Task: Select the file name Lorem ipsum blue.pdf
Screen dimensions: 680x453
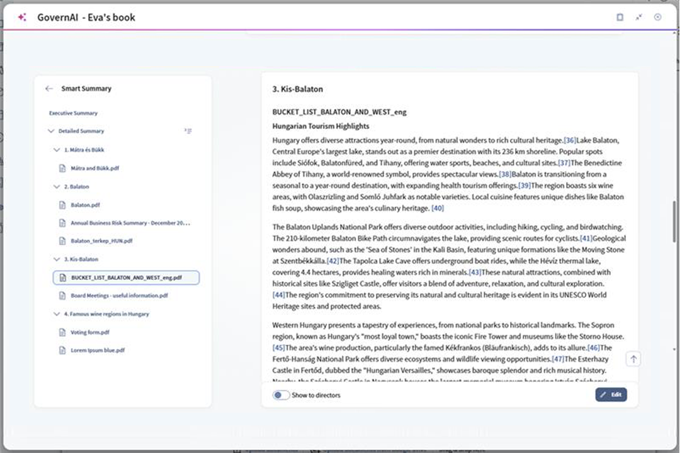Action: click(x=98, y=350)
